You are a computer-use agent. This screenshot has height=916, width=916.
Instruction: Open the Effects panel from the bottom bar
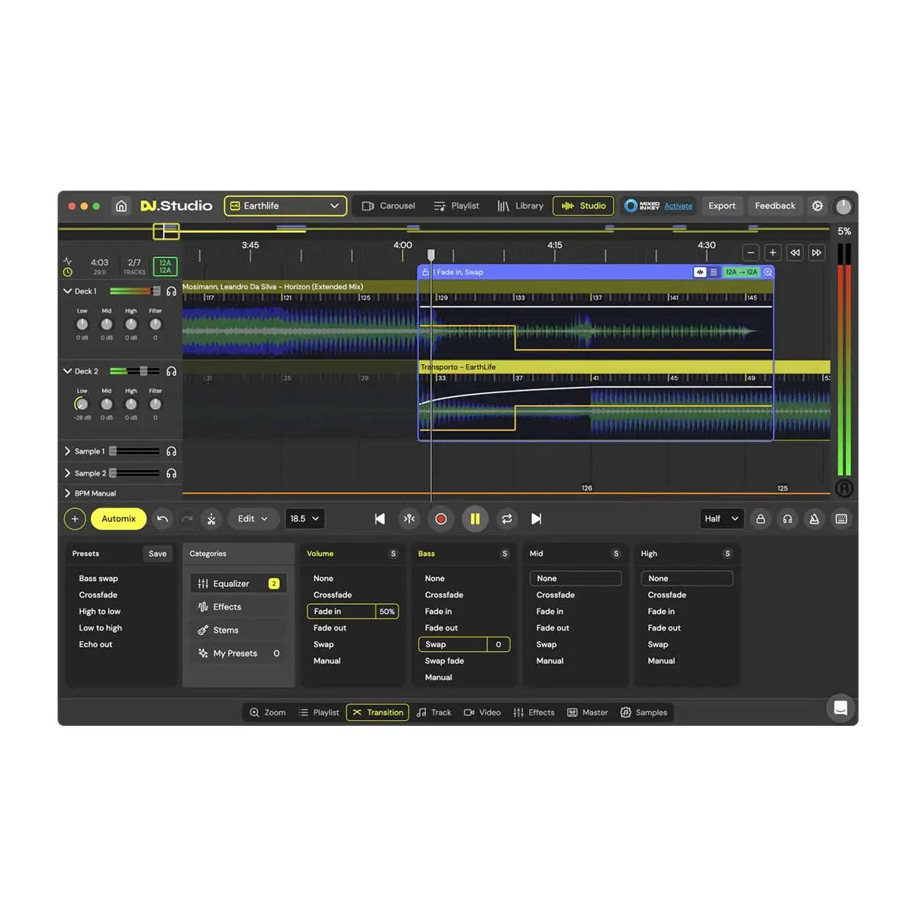(x=534, y=712)
